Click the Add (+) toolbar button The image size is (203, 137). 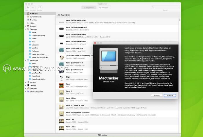pos(28,7)
